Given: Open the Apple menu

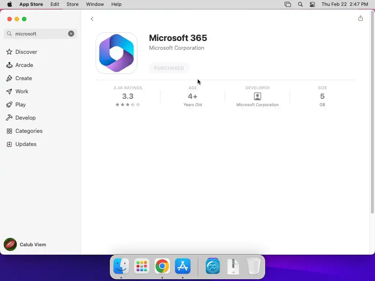Looking at the screenshot, I should pos(10,4).
